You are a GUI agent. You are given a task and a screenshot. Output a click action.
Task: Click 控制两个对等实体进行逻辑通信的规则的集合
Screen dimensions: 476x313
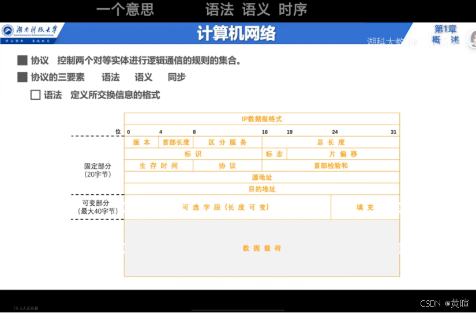[149, 61]
